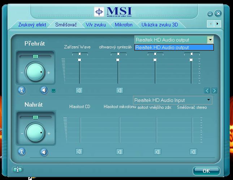Click the fourth playback channel volume handle
The image size is (233, 180).
(191, 60)
